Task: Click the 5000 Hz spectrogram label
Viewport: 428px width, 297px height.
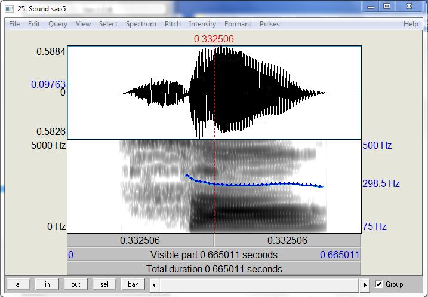Action: (x=48, y=145)
